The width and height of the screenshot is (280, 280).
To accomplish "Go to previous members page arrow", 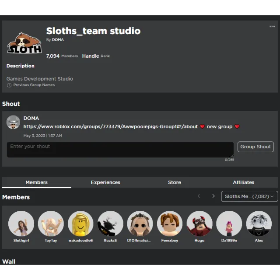I will [199, 196].
